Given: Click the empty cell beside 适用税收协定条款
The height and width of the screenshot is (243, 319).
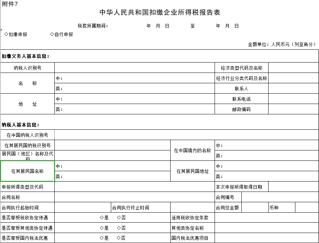Looking at the screenshot, I should [x=266, y=218].
